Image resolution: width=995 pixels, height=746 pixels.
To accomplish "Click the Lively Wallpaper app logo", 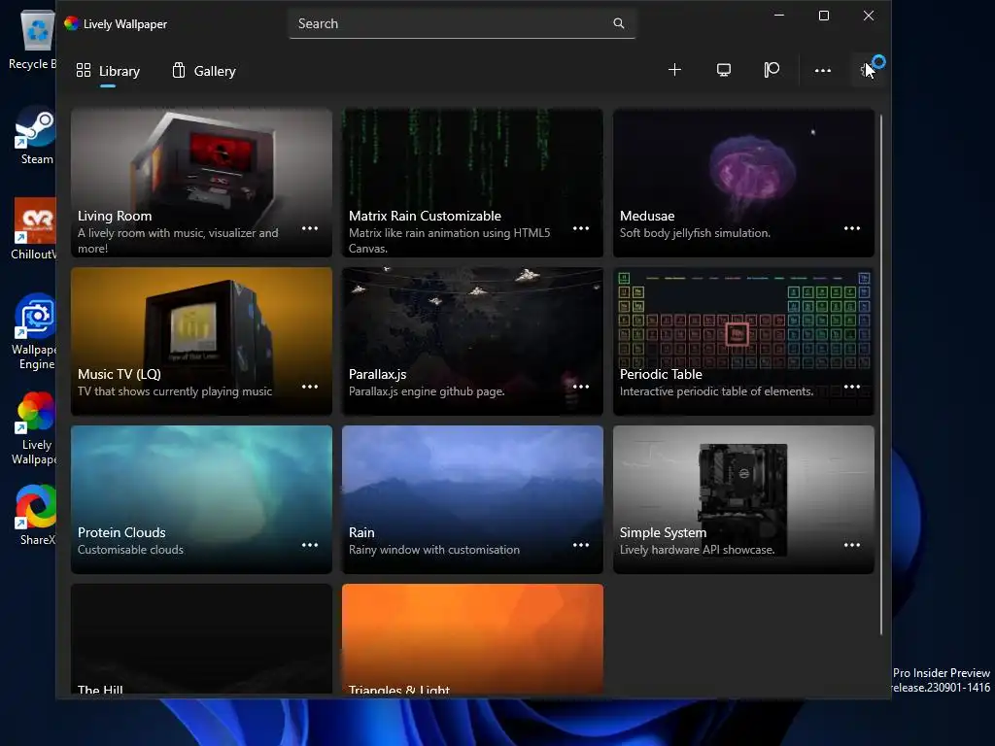I will coord(71,23).
